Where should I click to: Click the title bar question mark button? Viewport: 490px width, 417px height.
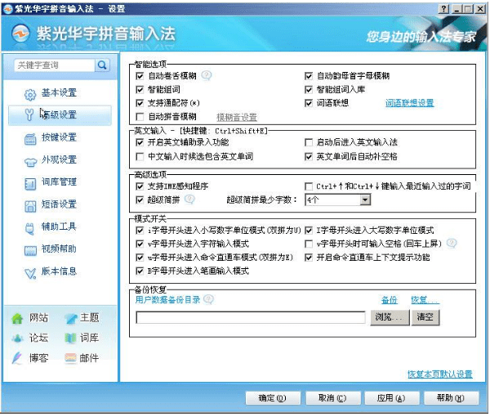coord(443,8)
